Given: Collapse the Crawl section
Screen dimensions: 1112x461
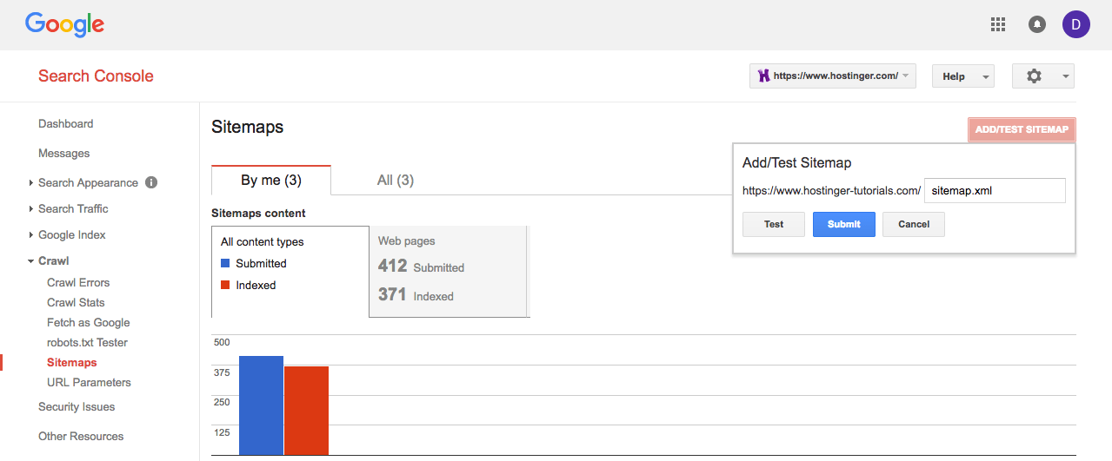Looking at the screenshot, I should click(53, 260).
